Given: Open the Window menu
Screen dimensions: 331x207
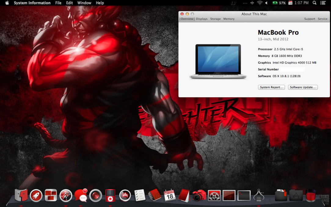Looking at the screenshot, I should pyautogui.click(x=84, y=3).
